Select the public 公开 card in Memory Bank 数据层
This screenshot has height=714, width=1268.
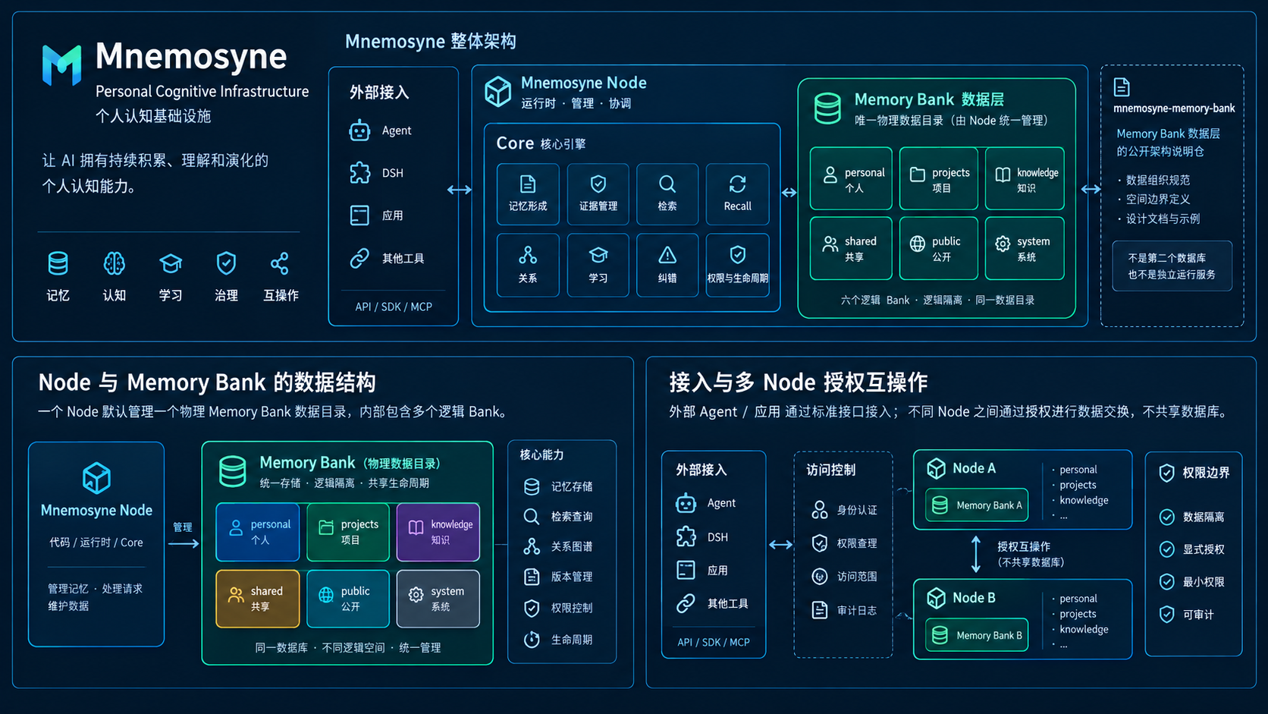pos(939,248)
